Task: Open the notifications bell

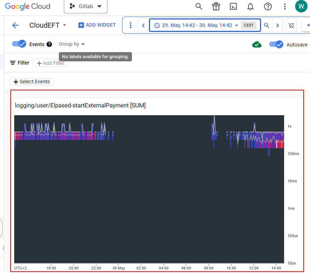Action: (x=250, y=6)
